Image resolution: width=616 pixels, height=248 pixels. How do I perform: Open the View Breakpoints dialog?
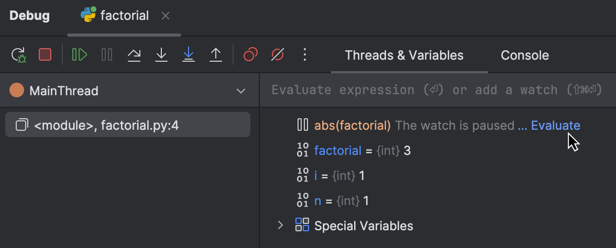point(250,54)
